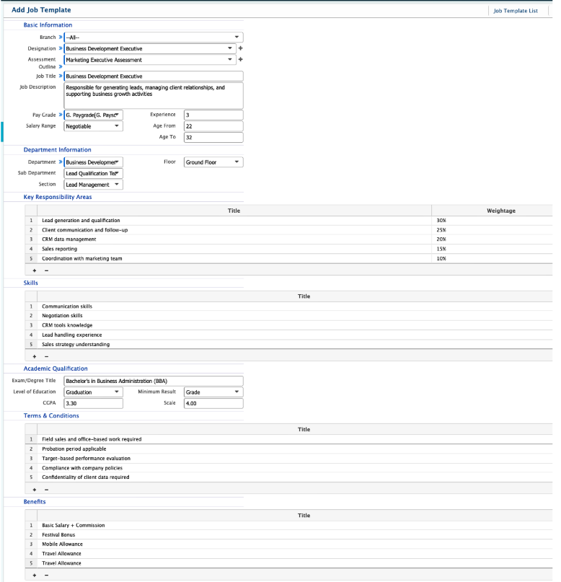Screen dimensions: 561x582
Task: Click the Job Title input field
Action: tap(153, 76)
